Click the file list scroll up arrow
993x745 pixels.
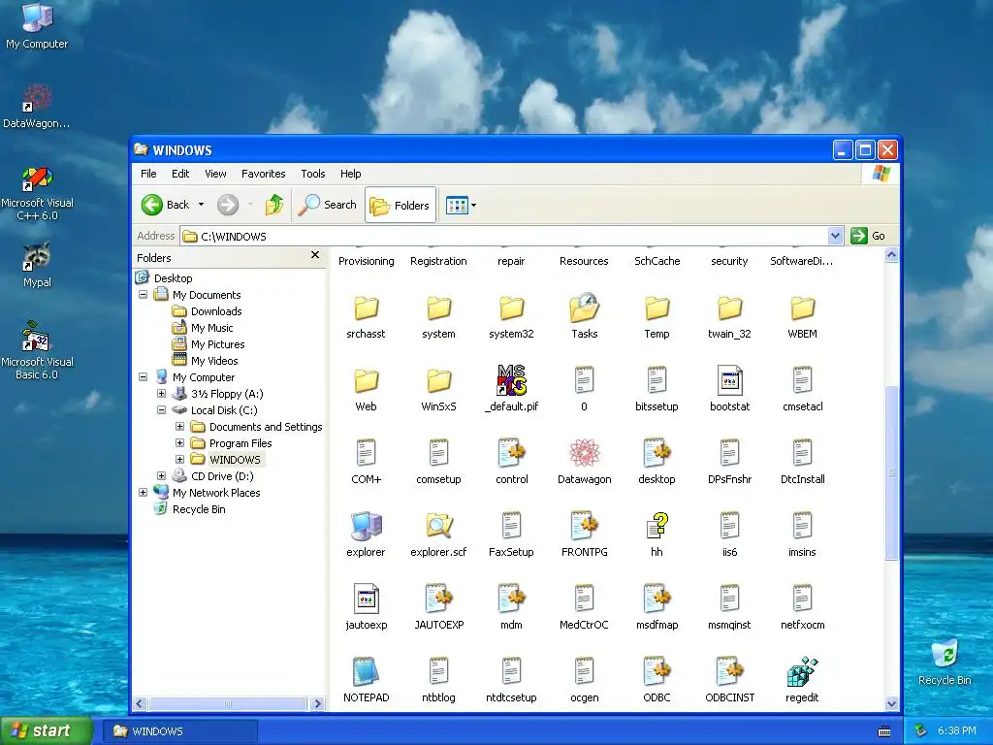click(891, 255)
